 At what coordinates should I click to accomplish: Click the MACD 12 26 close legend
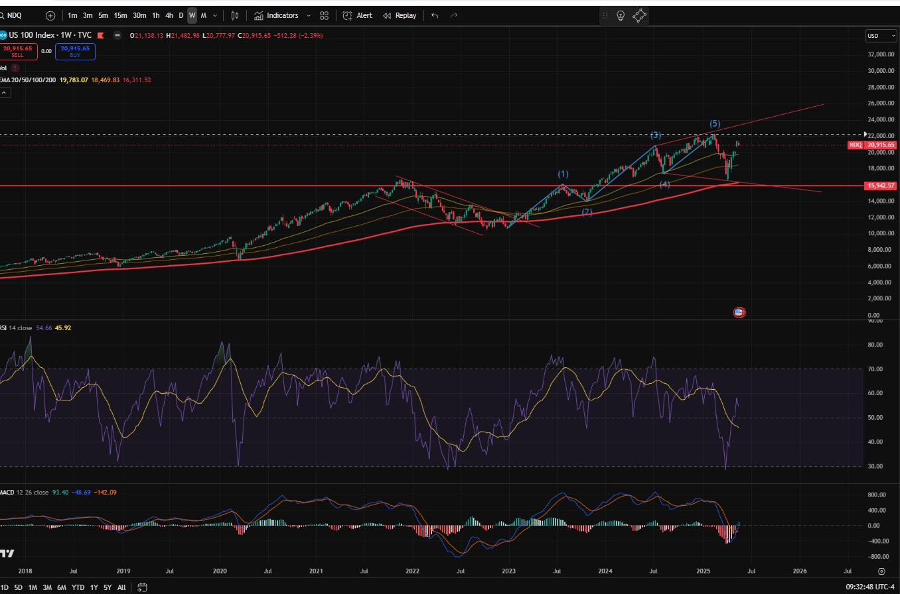pos(23,493)
